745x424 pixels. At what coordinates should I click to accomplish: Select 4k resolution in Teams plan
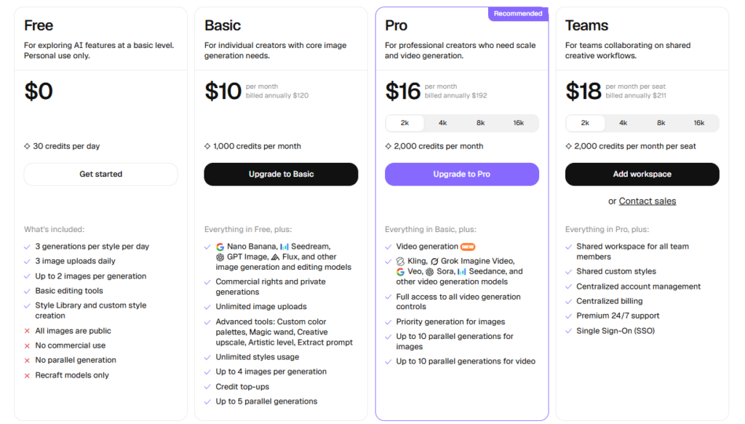coord(623,123)
